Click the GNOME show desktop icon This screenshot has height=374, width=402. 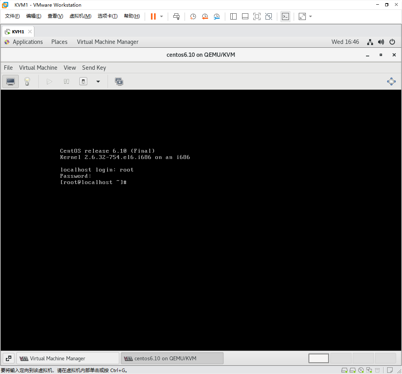pos(9,358)
